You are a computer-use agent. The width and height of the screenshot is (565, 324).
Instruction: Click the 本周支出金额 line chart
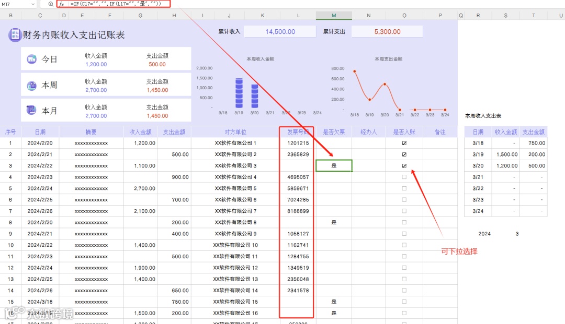(389, 86)
